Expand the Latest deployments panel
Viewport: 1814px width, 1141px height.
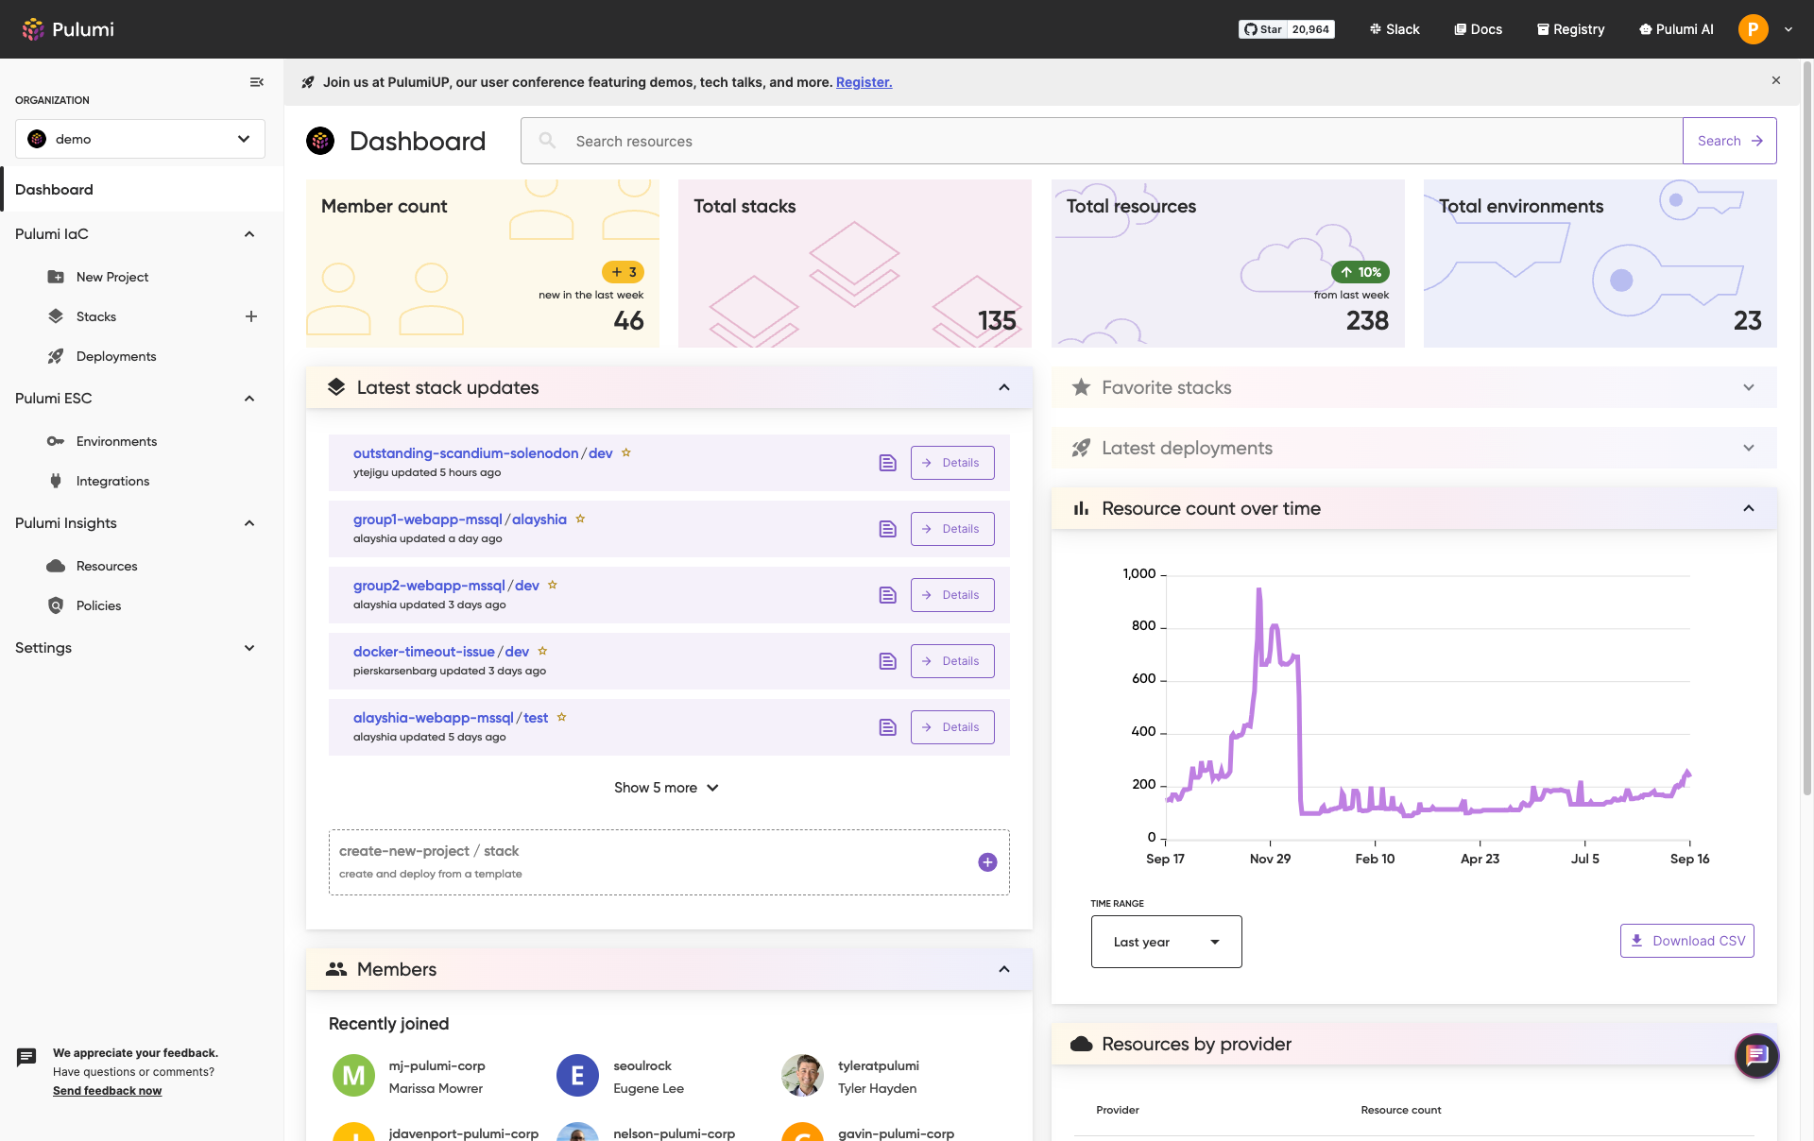[x=1749, y=448]
